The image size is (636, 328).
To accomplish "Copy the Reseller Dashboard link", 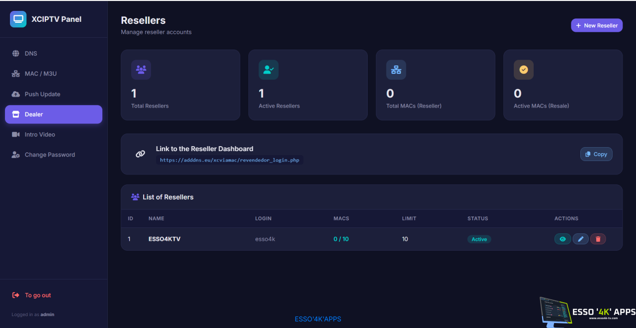I will click(596, 154).
